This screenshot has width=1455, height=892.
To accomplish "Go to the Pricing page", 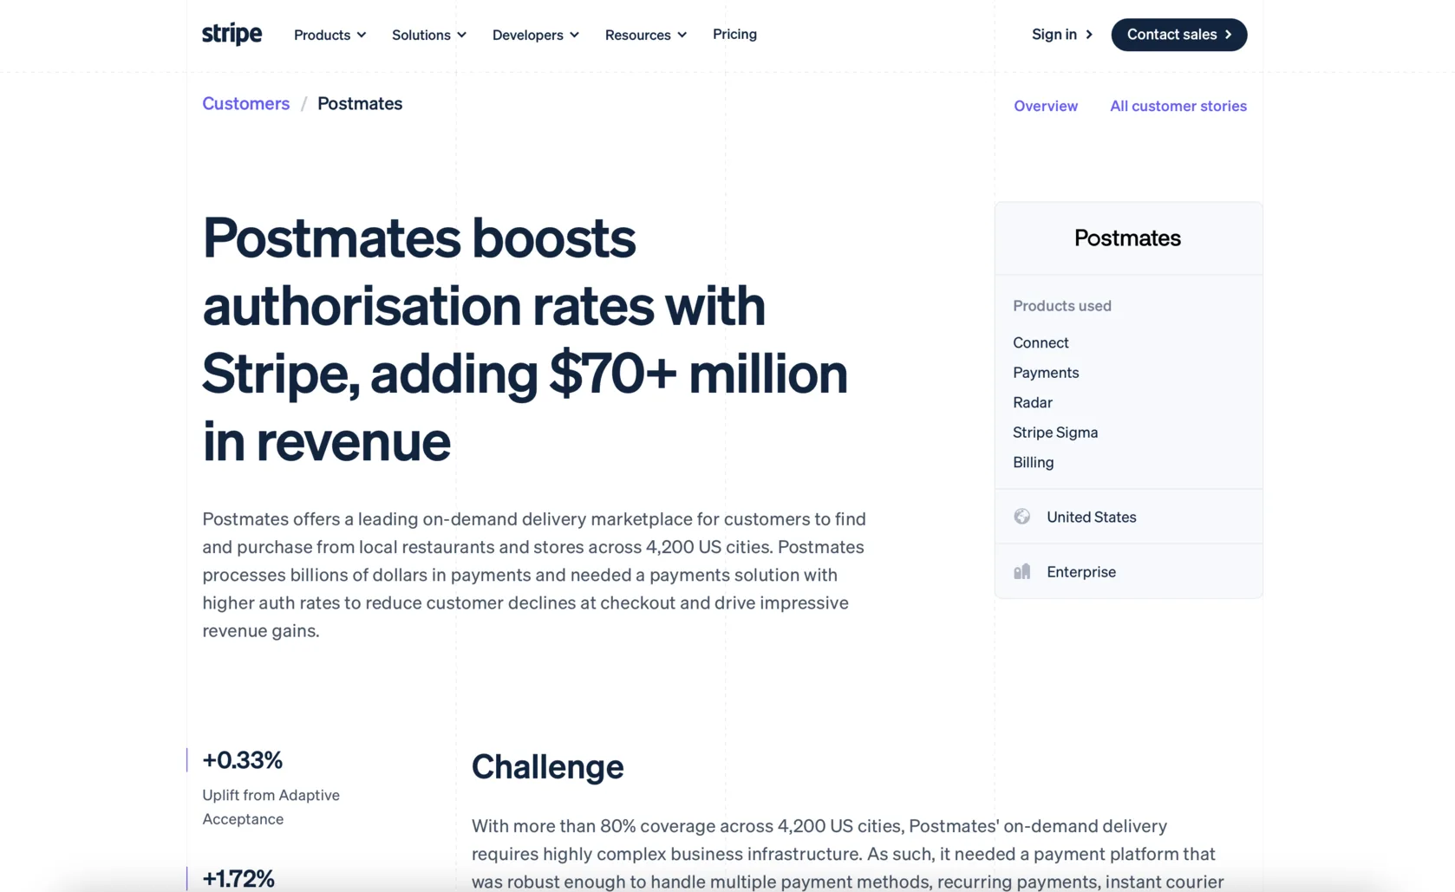I will point(734,34).
